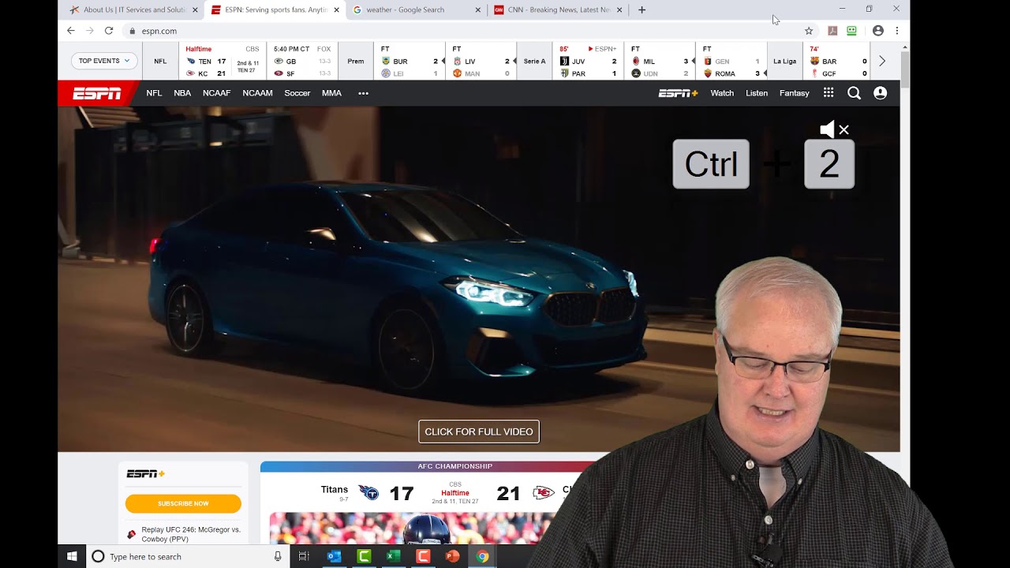The height and width of the screenshot is (568, 1010).
Task: Open the Listen link in ESPN navbar
Action: tap(757, 93)
